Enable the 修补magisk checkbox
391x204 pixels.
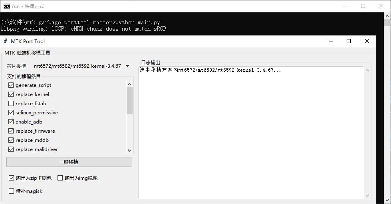click(x=11, y=191)
